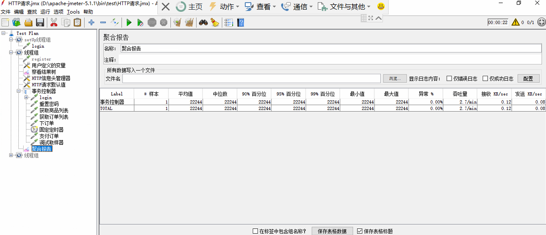The height and width of the screenshot is (235, 546).
Task: Open the Templates toolbar icon
Action: [17, 22]
